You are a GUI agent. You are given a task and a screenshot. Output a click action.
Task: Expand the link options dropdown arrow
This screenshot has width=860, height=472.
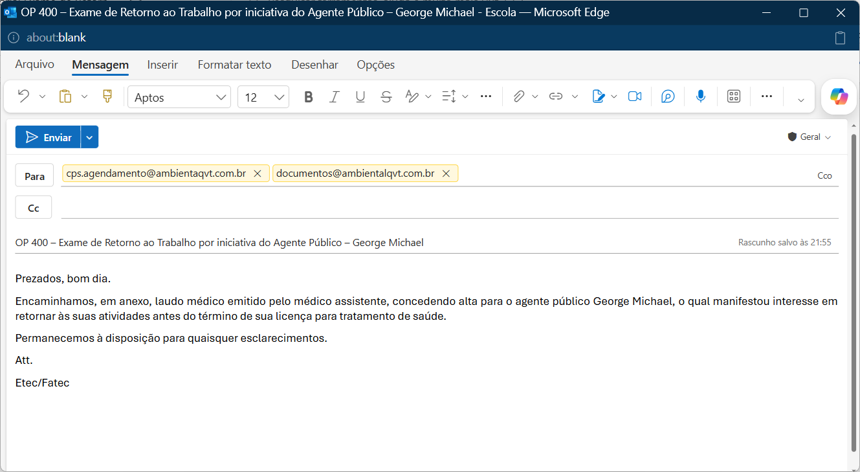click(575, 97)
